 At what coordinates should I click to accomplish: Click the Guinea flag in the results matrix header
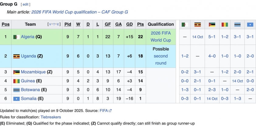[x=225, y=25]
